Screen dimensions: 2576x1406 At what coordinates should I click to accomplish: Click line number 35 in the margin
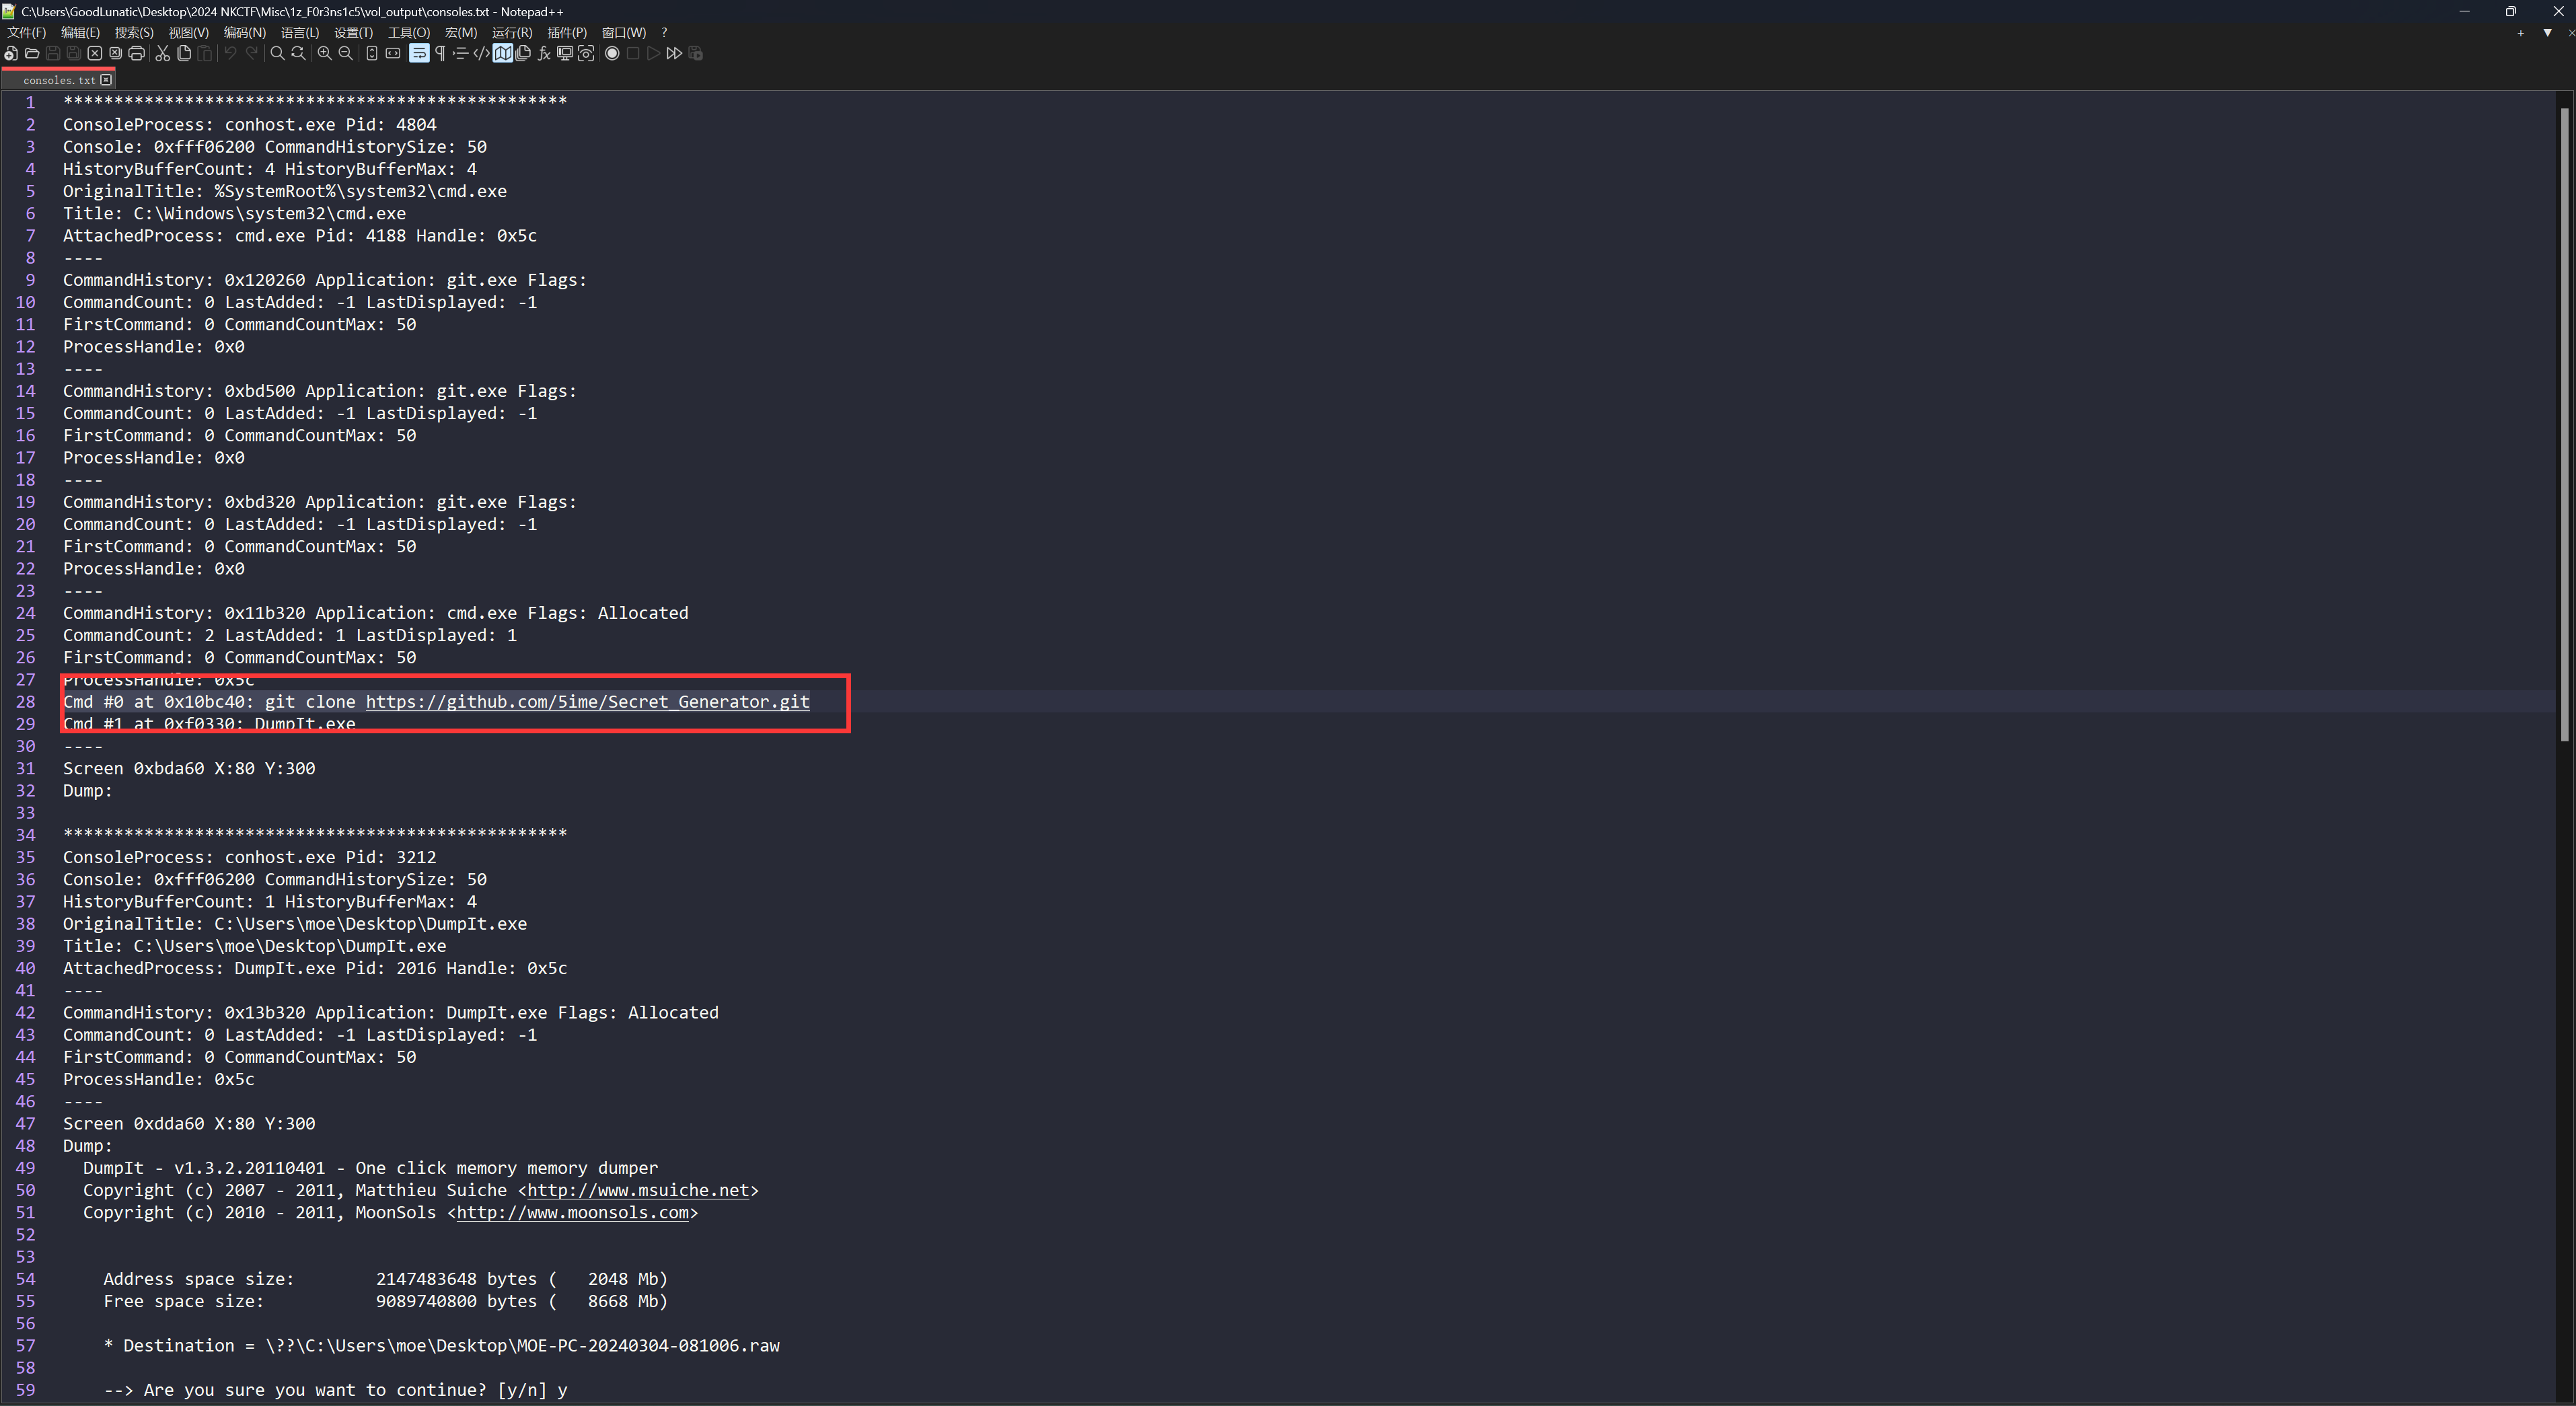click(25, 857)
